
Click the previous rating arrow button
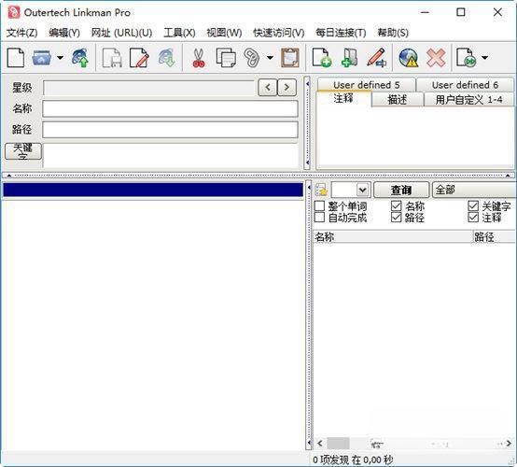point(268,88)
